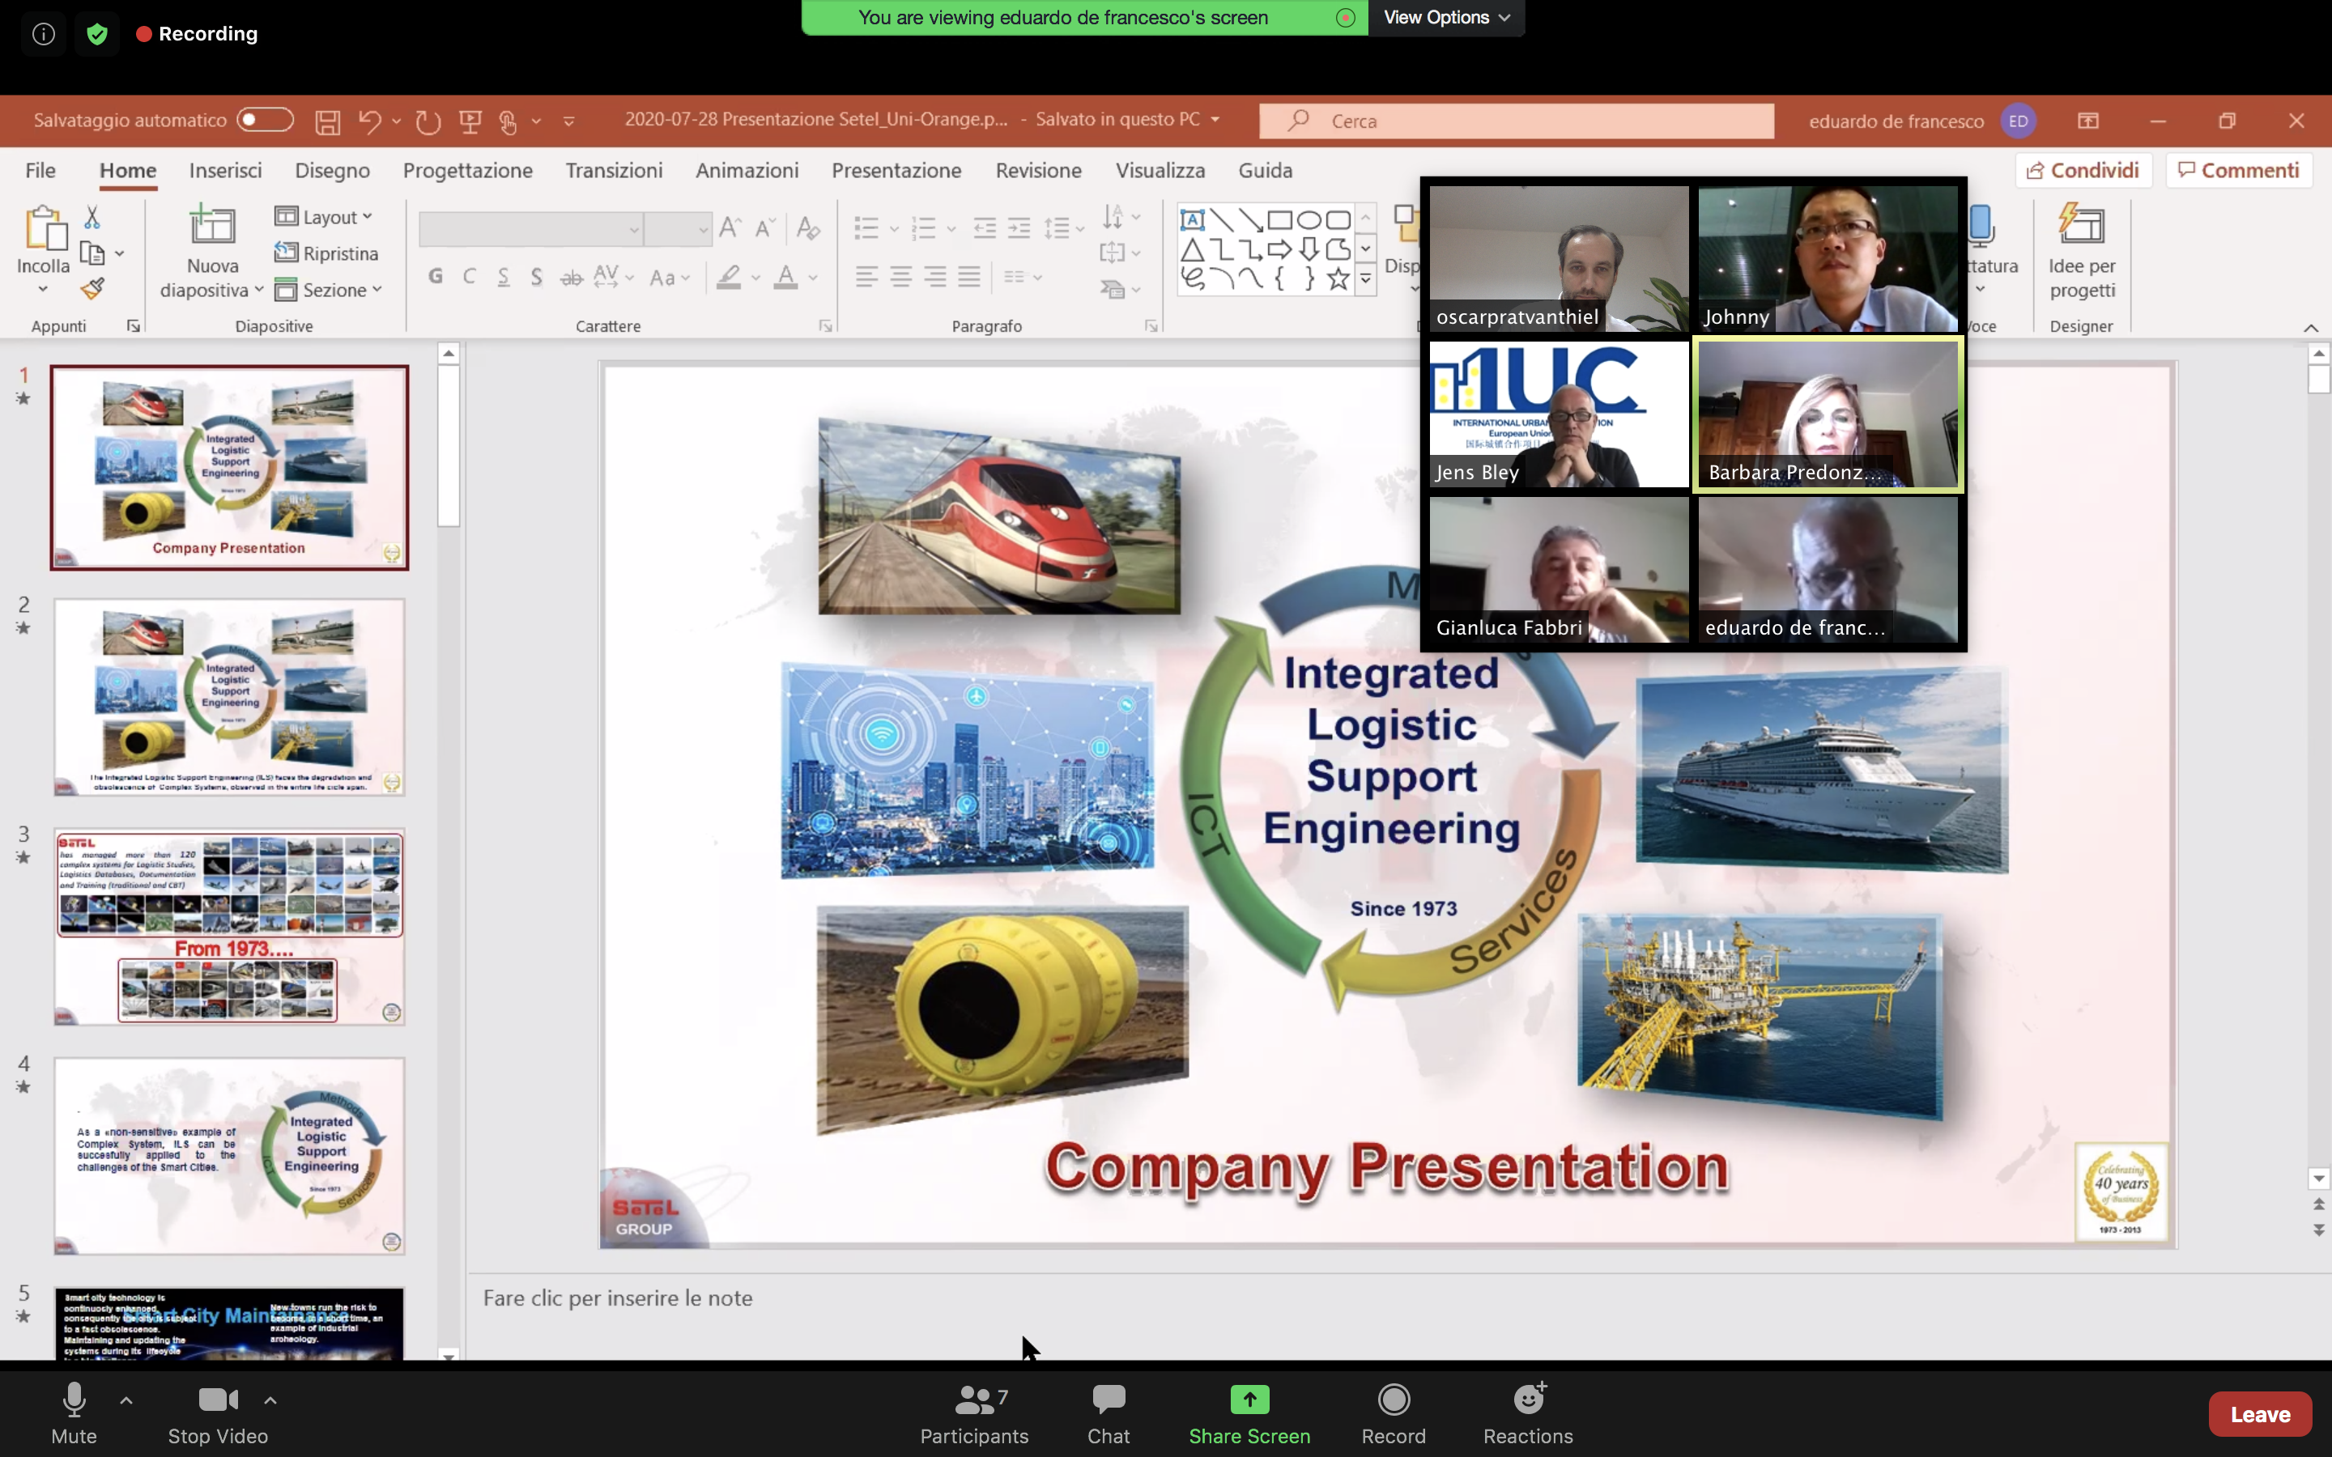Image resolution: width=2332 pixels, height=1457 pixels.
Task: Select the star shape in shapes gallery
Action: tap(1338, 278)
